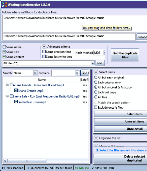This screenshot has height=171, width=147.
Task: Select Each last copy option
Action: [96, 92]
